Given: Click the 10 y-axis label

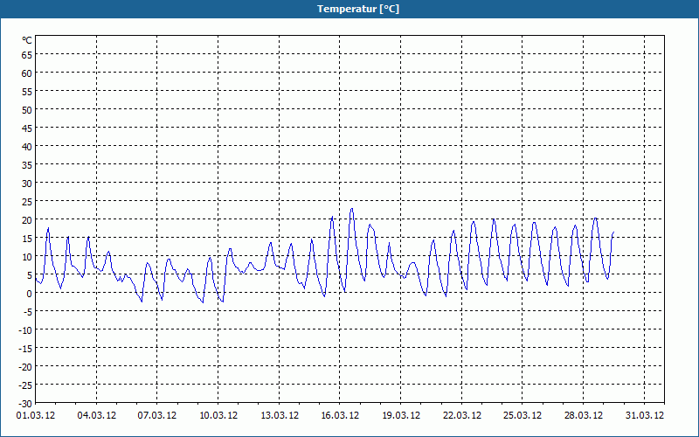Looking at the screenshot, I should (x=27, y=257).
